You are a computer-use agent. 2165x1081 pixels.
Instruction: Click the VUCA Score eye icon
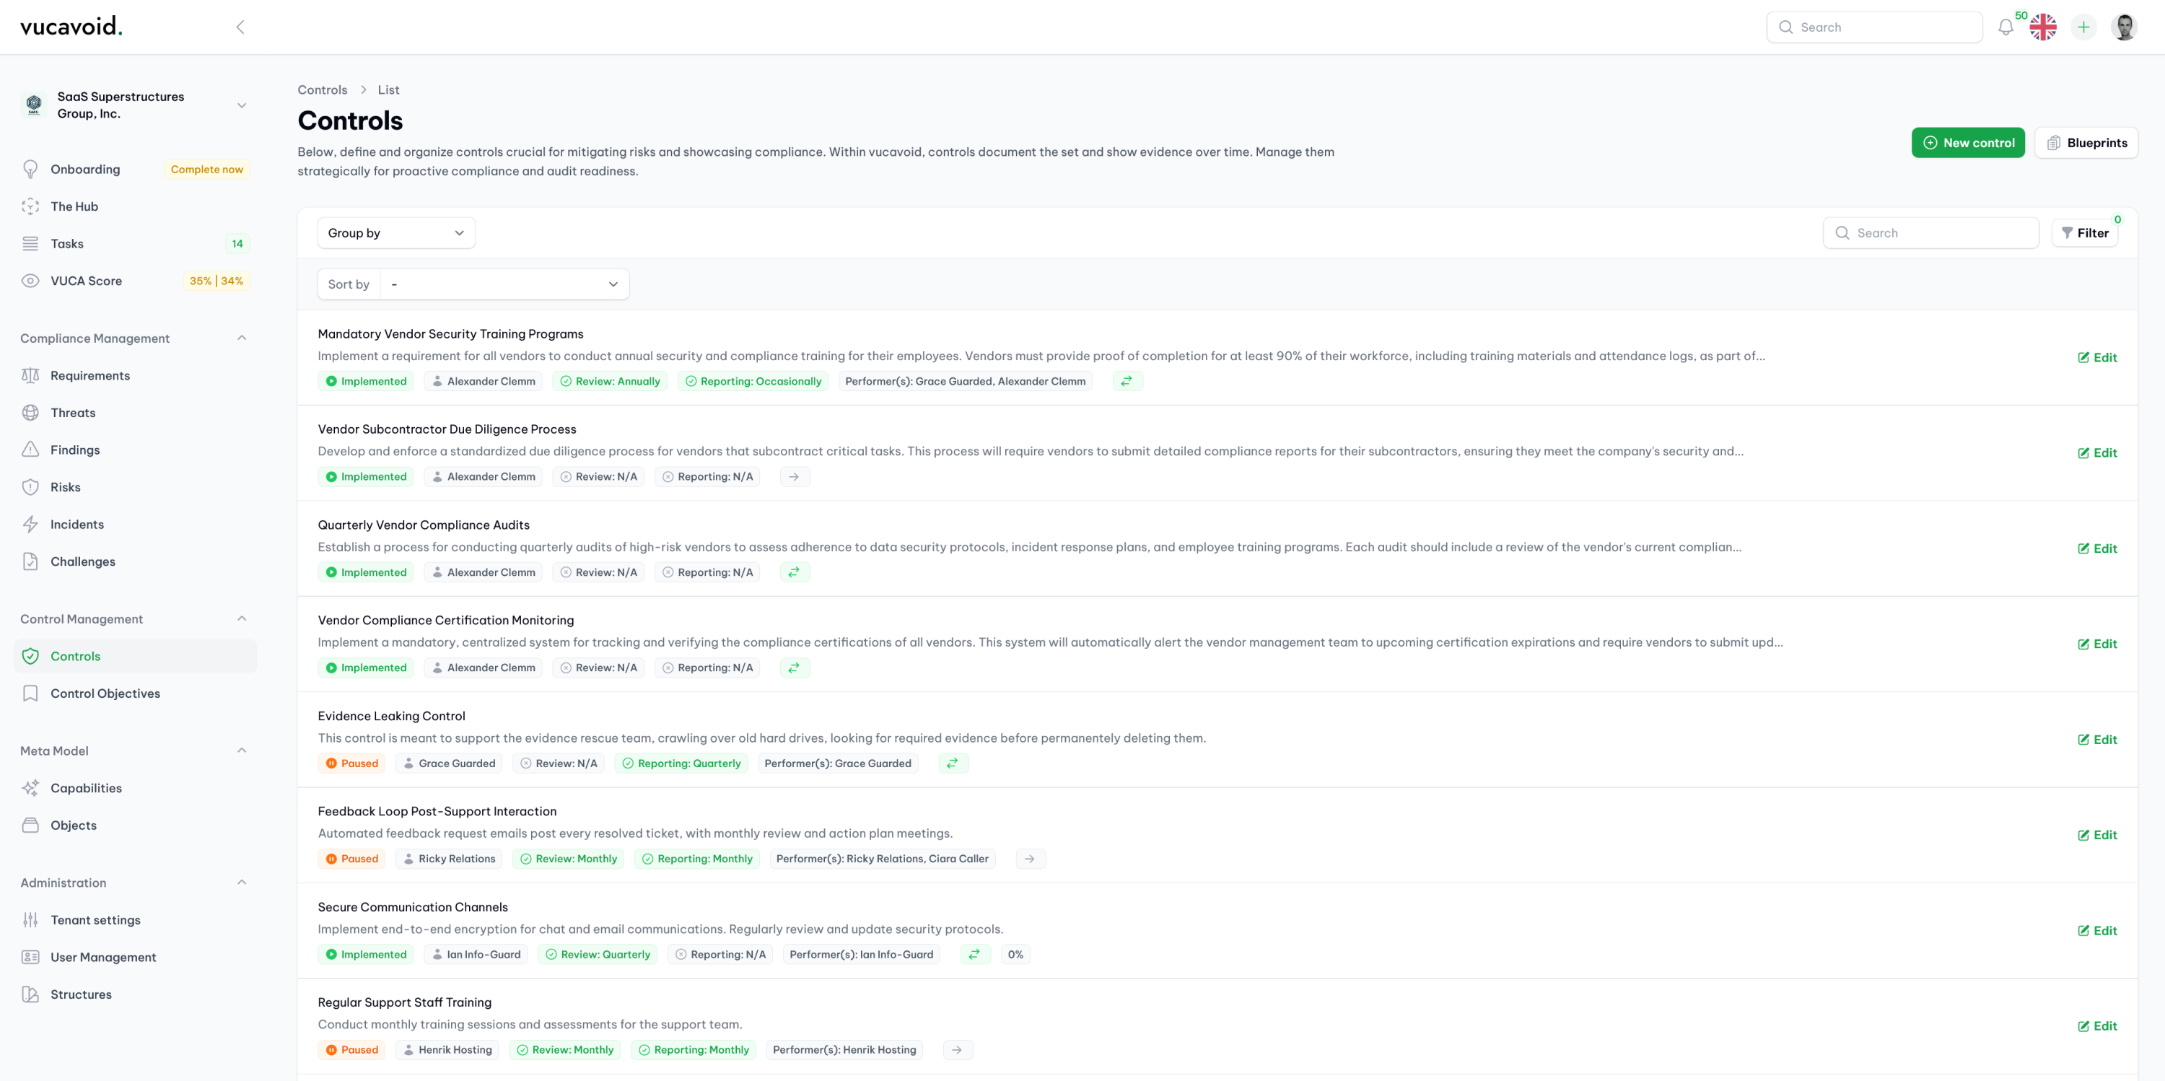click(30, 280)
